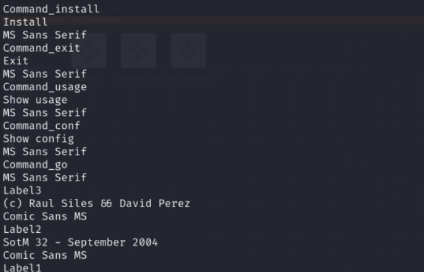This screenshot has width=424, height=272.
Task: Click MS Sans Serif directly below Command_go
Action: tap(45, 177)
